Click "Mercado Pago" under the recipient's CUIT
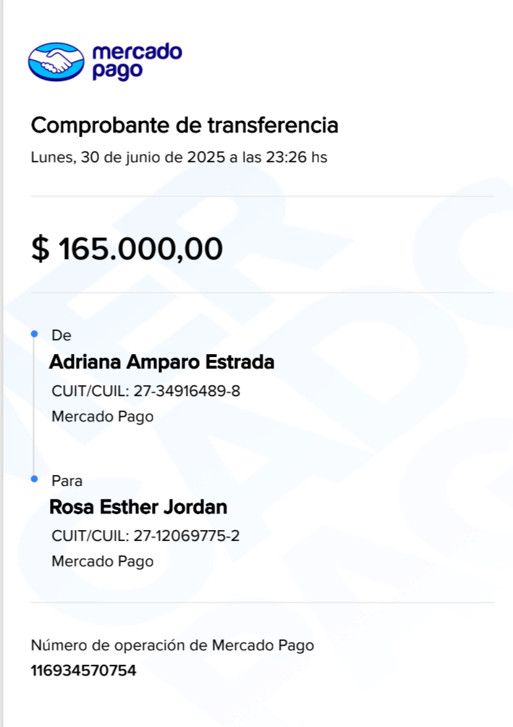 click(x=103, y=561)
